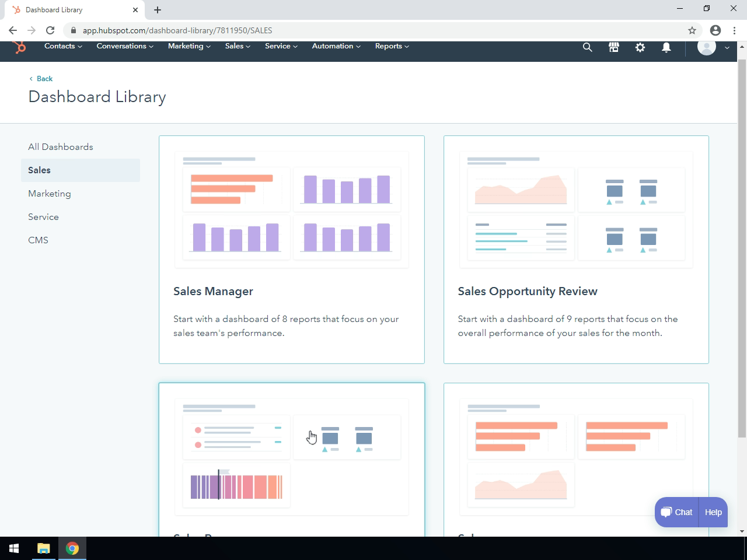Expand the Contacts menu
747x560 pixels.
coord(63,46)
